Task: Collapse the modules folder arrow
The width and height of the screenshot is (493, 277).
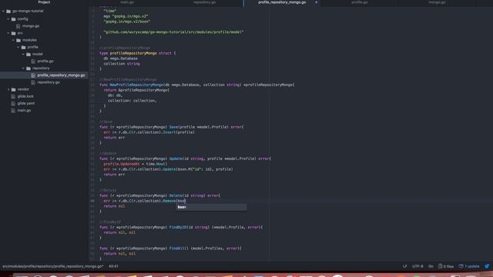Action: click(x=14, y=40)
